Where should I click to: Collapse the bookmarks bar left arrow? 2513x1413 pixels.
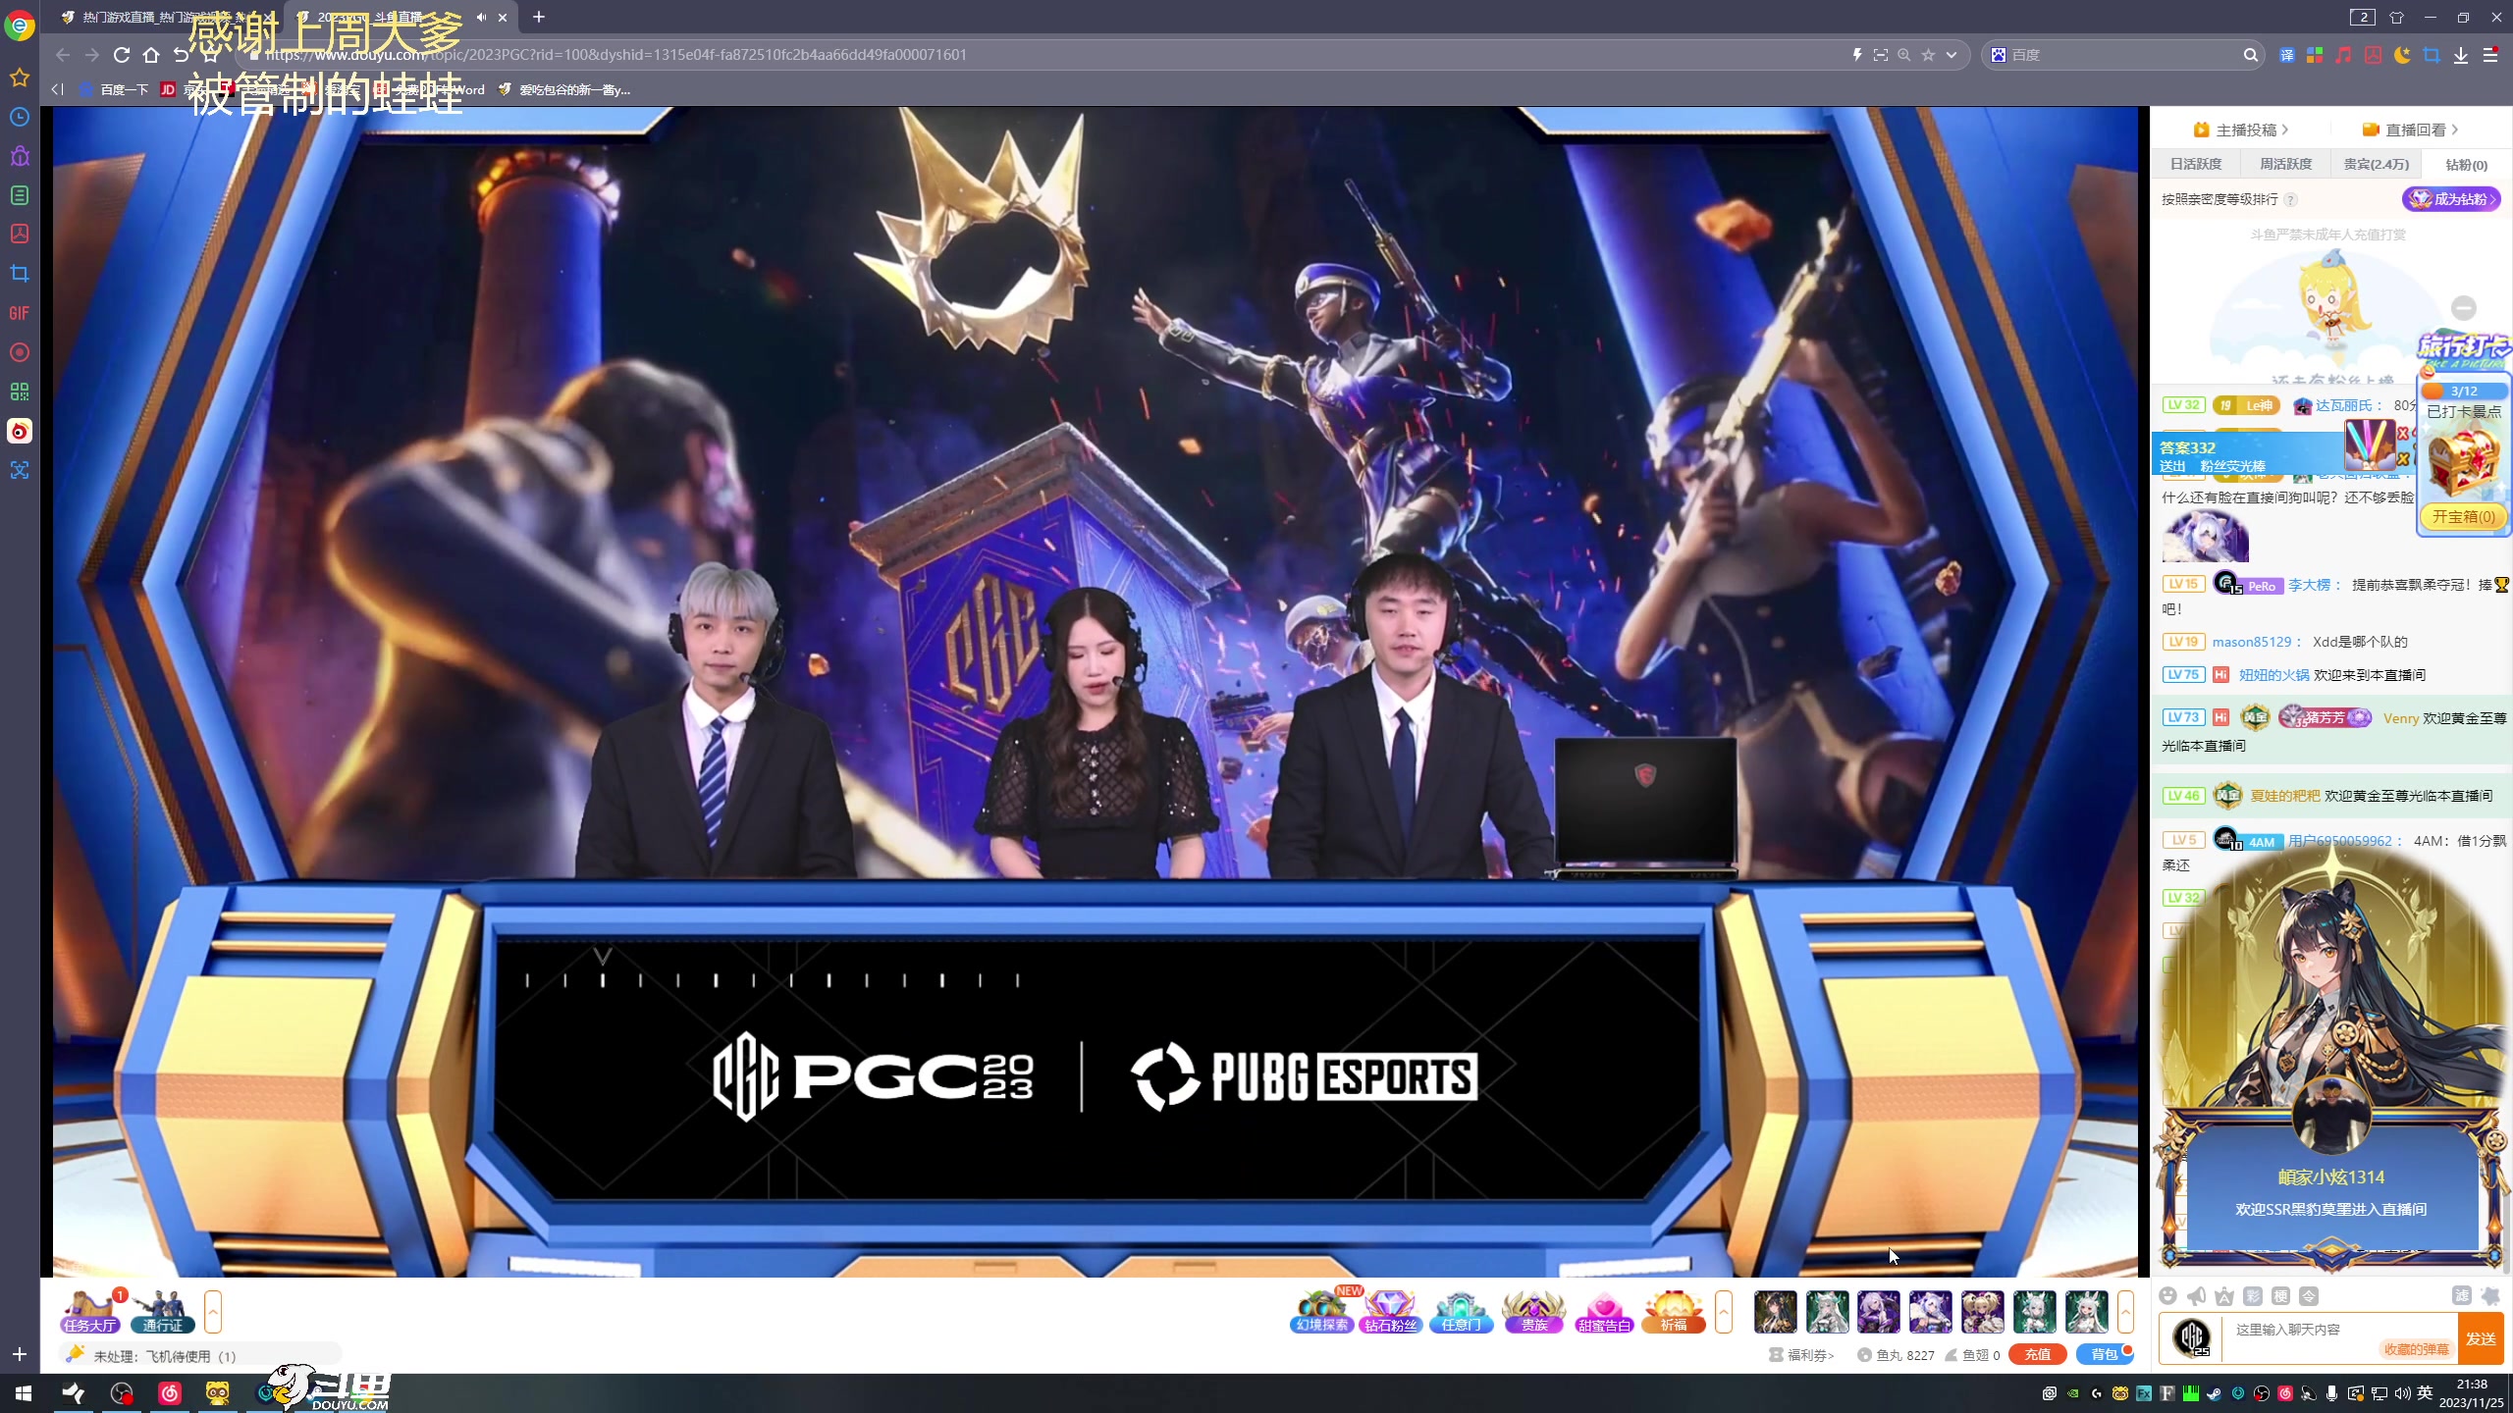click(57, 89)
